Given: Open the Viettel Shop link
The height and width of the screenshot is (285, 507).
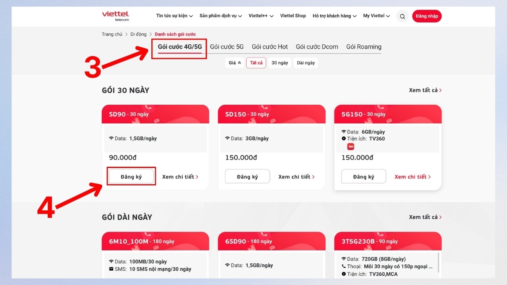Looking at the screenshot, I should coord(293,16).
